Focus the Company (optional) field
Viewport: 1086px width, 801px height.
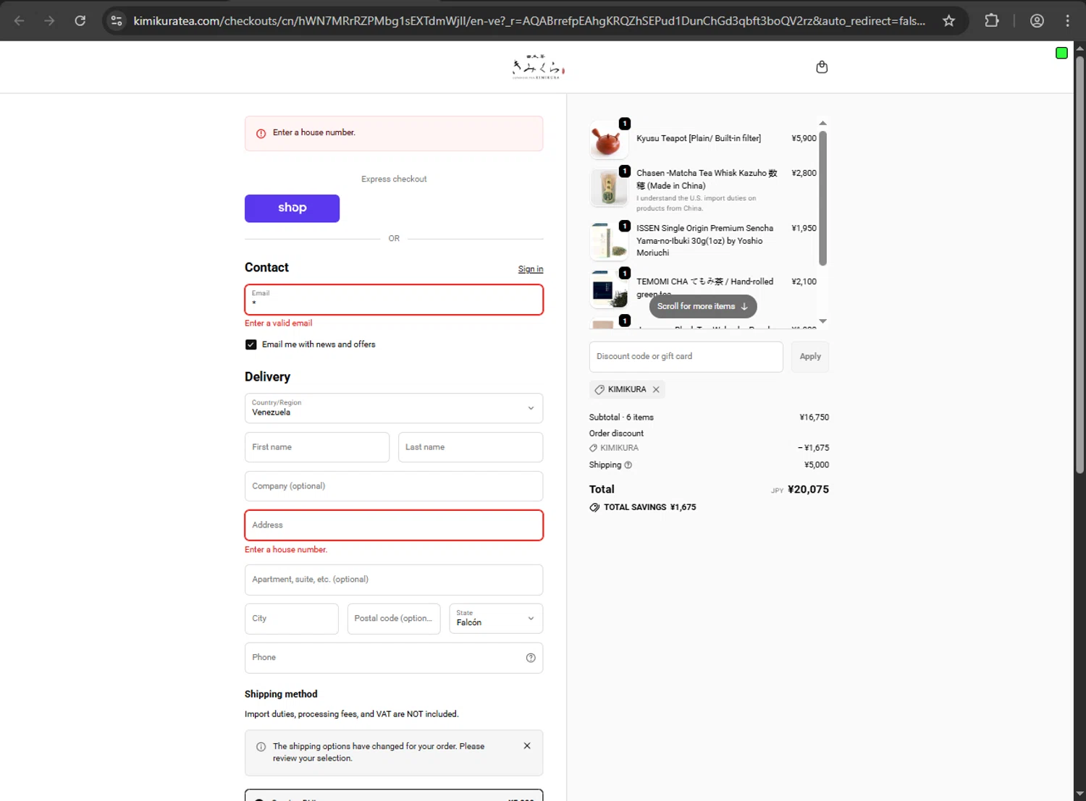(x=394, y=486)
